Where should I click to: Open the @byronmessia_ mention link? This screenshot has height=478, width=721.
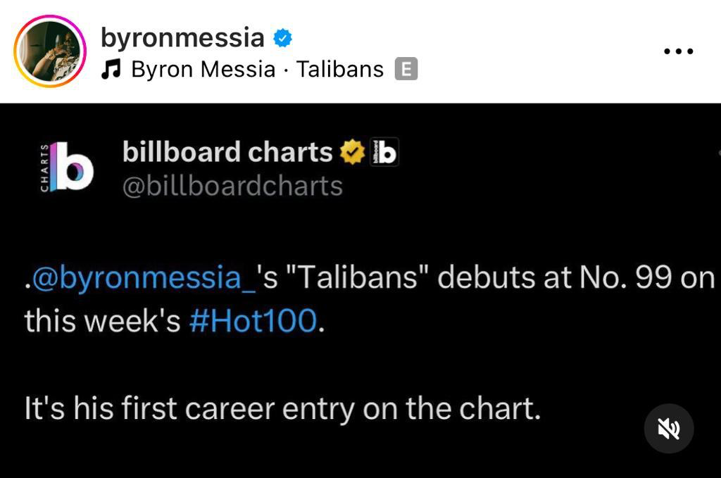click(x=144, y=278)
